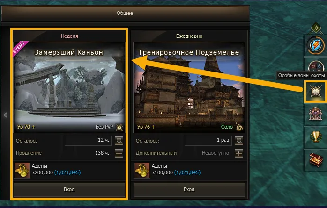Viewport: 327px width, 208px height.
Task: Expand sidebar with the green double-arrow diamond
Action: coord(316,28)
